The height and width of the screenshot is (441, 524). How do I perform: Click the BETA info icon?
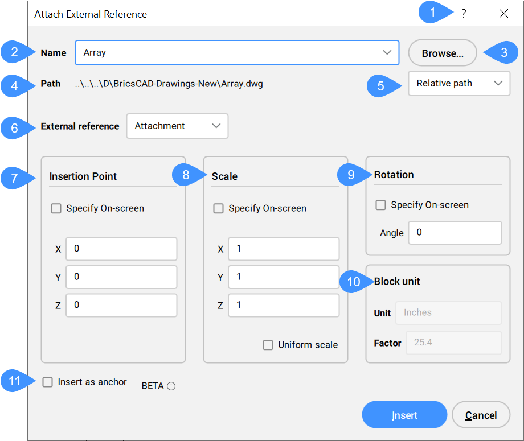pos(171,386)
